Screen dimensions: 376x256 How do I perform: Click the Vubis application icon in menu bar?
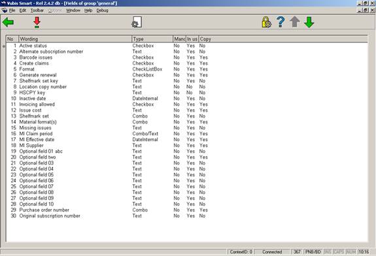pyautogui.click(x=5, y=10)
